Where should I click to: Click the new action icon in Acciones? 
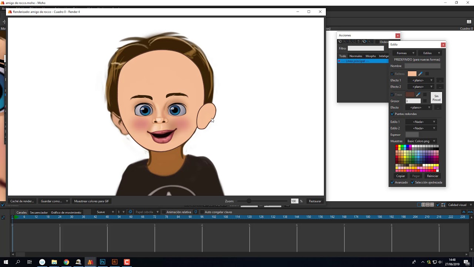[340, 42]
